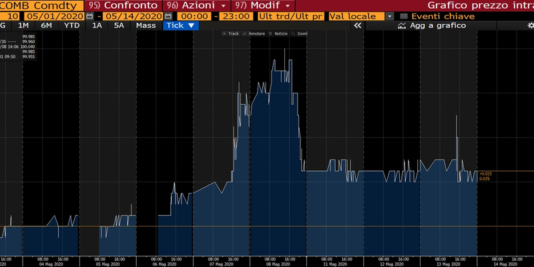The height and width of the screenshot is (267, 534).
Task: Open the Azioni dropdown menu
Action: pos(198,5)
